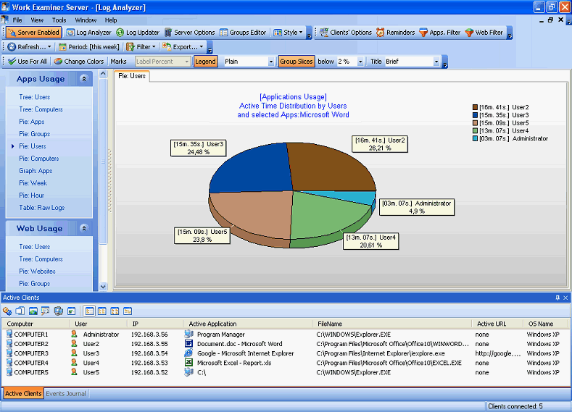Screen dimensions: 572x412
Task: Click the checkmark window icon in Active Clients toolbar
Action: coord(72,311)
